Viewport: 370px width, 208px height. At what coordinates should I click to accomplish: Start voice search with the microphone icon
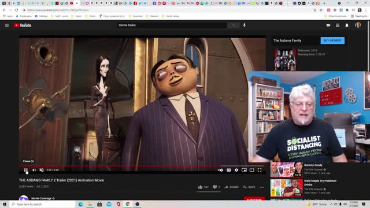click(x=244, y=25)
